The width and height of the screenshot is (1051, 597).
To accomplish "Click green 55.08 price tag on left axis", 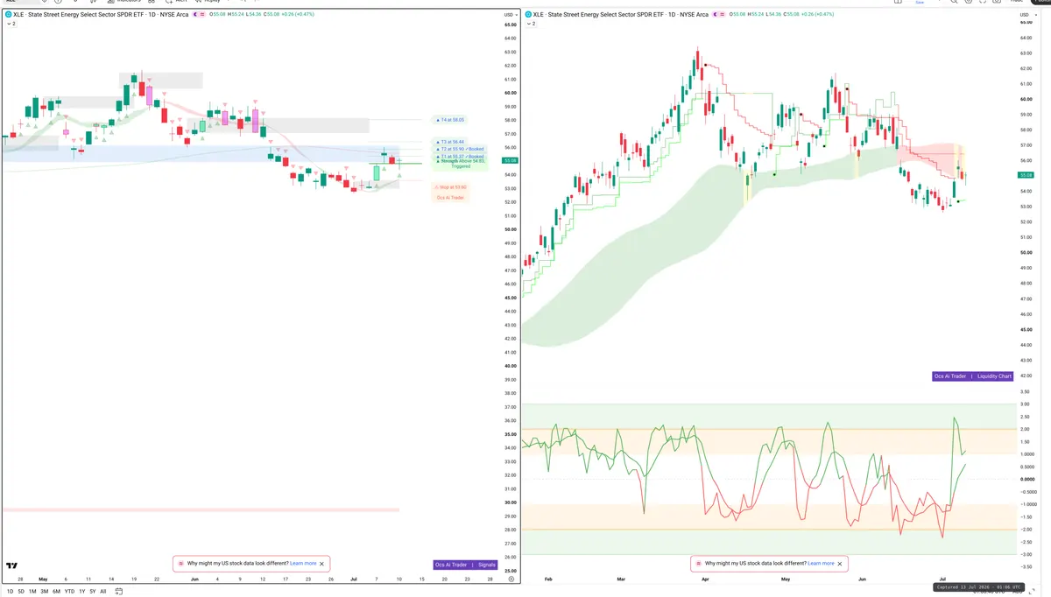I will tap(510, 161).
